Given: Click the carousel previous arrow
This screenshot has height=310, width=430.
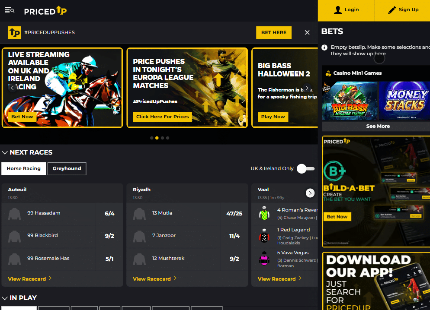Looking at the screenshot, I should [x=13, y=88].
